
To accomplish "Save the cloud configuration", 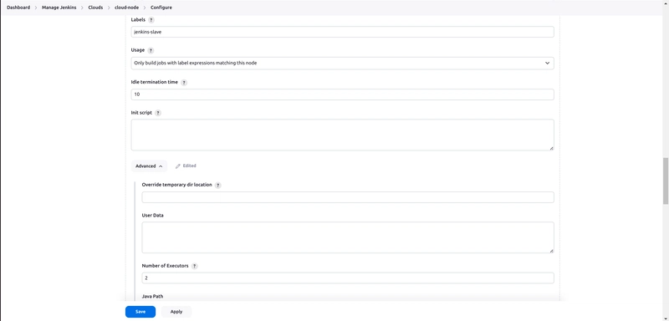I will (x=140, y=312).
